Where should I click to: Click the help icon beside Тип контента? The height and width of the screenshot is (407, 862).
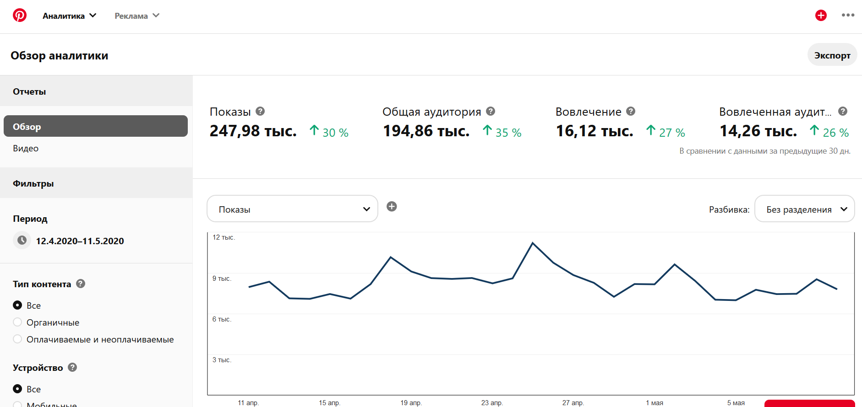(x=81, y=284)
